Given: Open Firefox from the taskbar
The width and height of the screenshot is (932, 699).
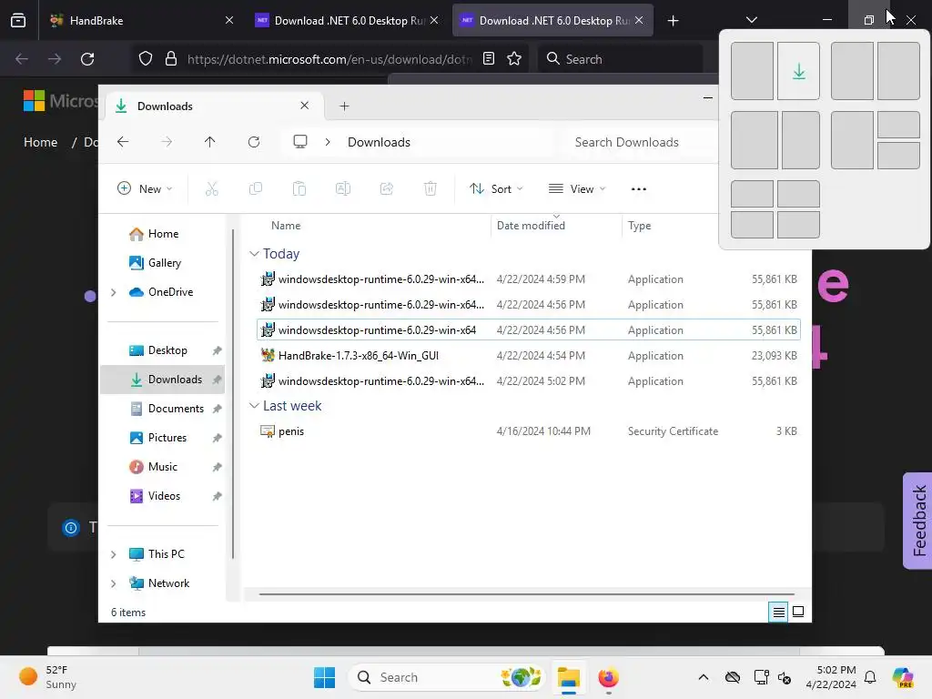Looking at the screenshot, I should coord(608,677).
